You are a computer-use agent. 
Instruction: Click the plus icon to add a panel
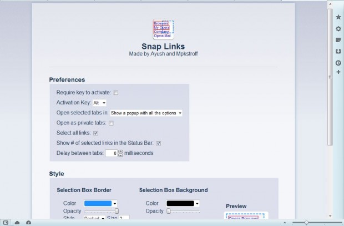(338, 72)
